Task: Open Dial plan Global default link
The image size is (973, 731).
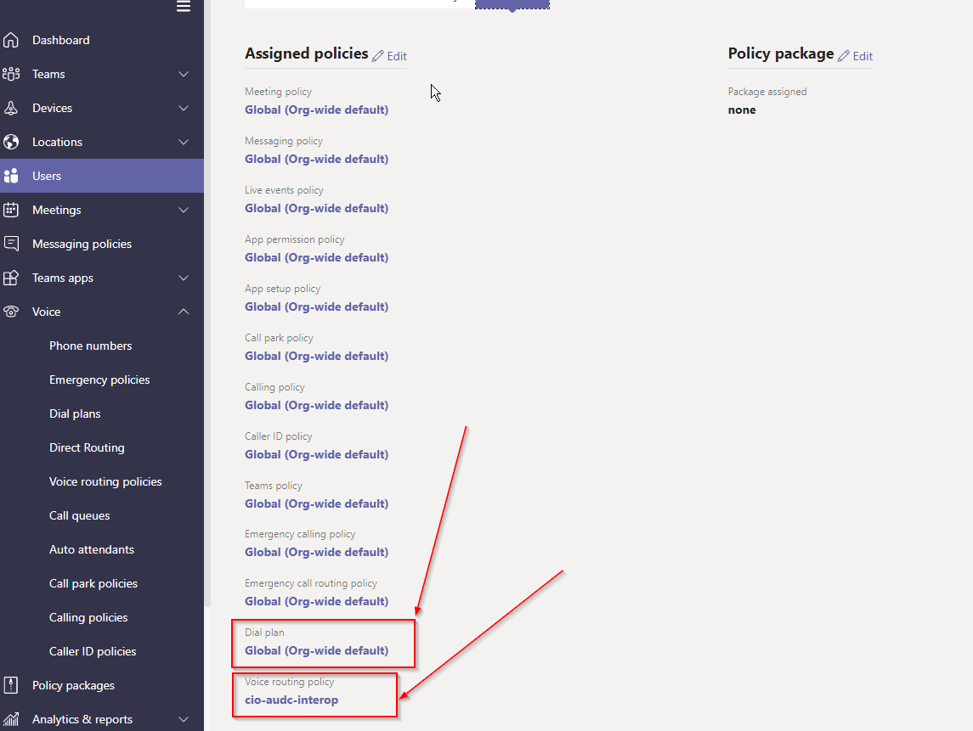Action: 316,650
